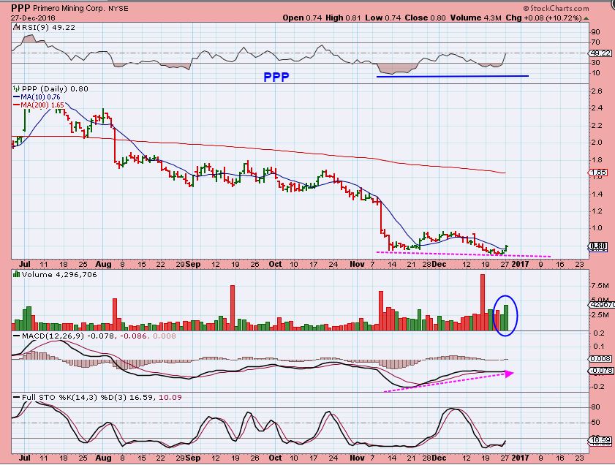This screenshot has width=615, height=465.
Task: Click the MA(10) 0.76 legend entry
Action: 40,97
